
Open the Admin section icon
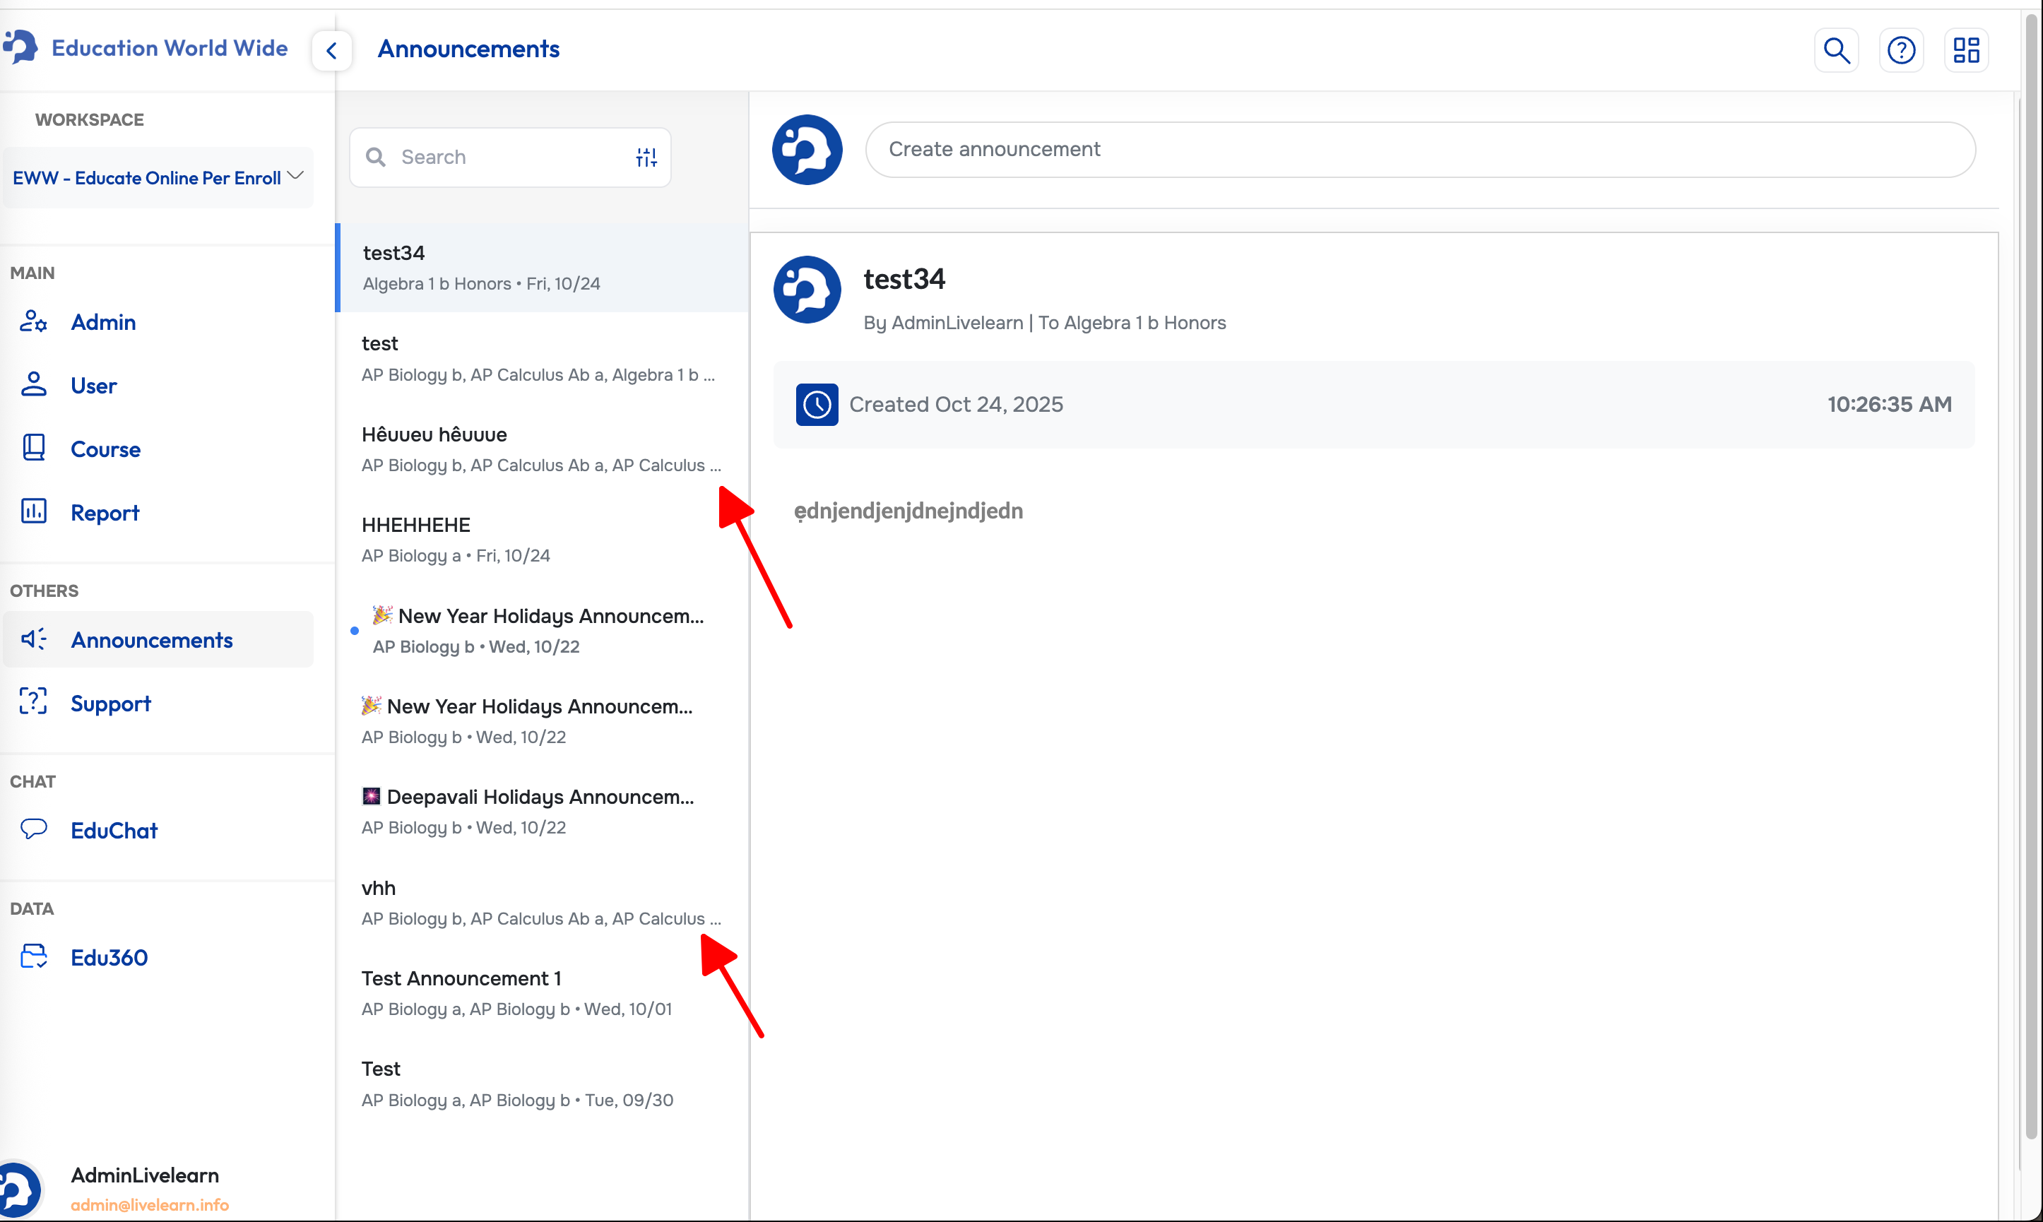(x=33, y=322)
